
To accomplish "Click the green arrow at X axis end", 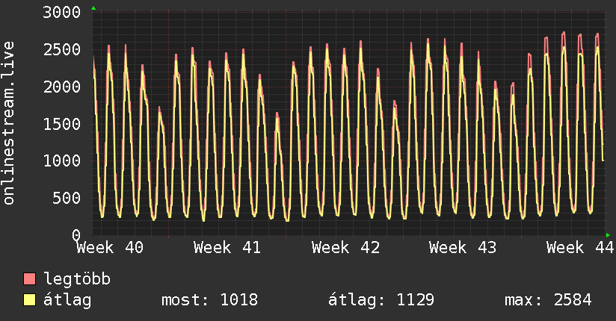I will 608,235.
